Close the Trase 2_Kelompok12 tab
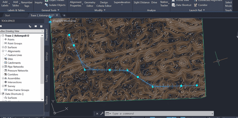Screen dimensions: 238x118 57,15
